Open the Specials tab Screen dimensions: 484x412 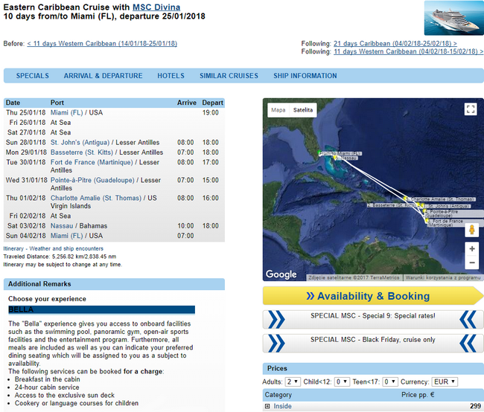(33, 76)
